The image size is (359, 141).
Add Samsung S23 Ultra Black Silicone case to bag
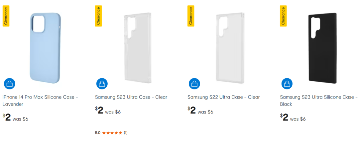pos(287,84)
